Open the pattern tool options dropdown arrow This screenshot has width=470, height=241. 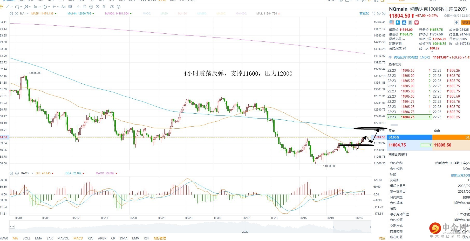pos(30,7)
